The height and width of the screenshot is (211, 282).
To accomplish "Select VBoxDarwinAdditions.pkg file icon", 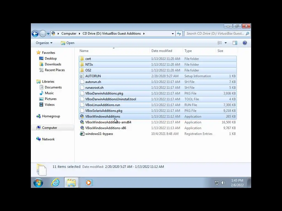I will [x=82, y=93].
